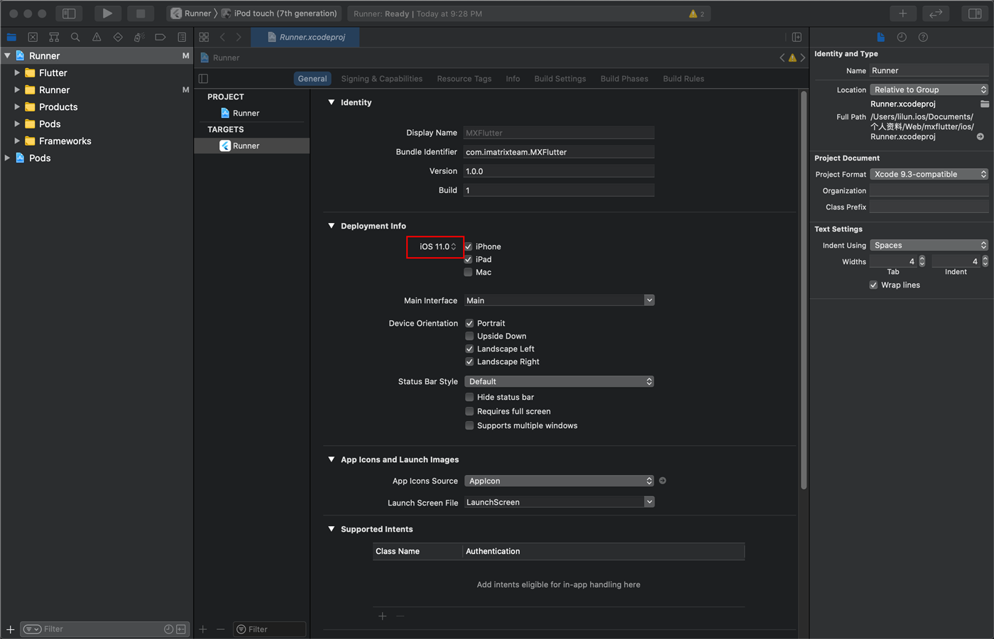Enable Upside Down orientation

pos(469,336)
